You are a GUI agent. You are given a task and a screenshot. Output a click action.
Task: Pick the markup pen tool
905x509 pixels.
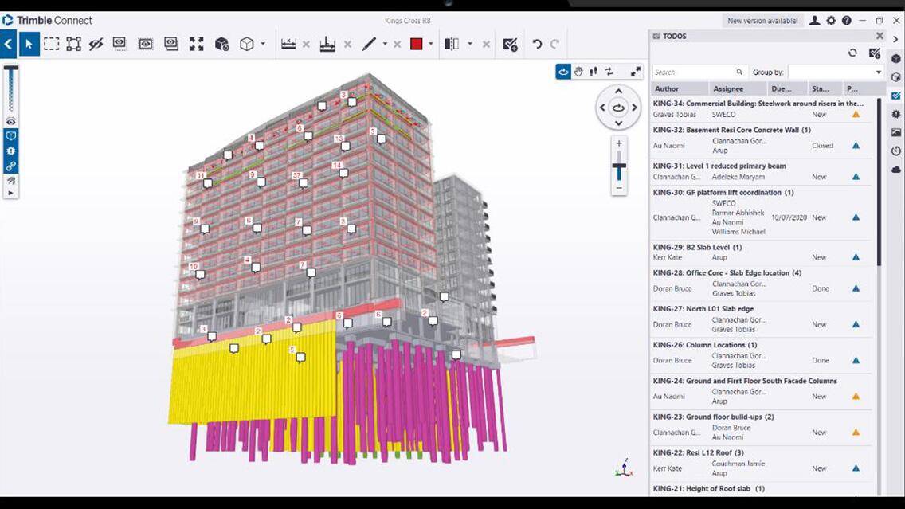pyautogui.click(x=369, y=44)
